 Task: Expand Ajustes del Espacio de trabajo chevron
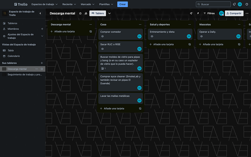click(x=42, y=36)
